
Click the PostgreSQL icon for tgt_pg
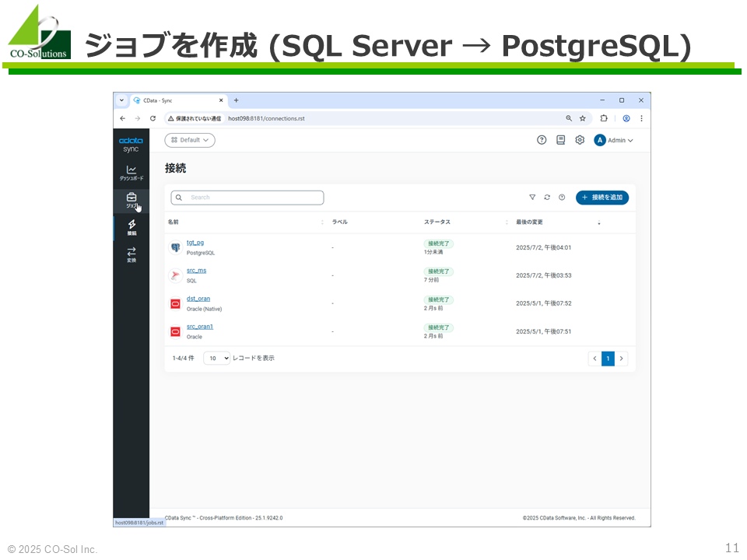point(175,247)
